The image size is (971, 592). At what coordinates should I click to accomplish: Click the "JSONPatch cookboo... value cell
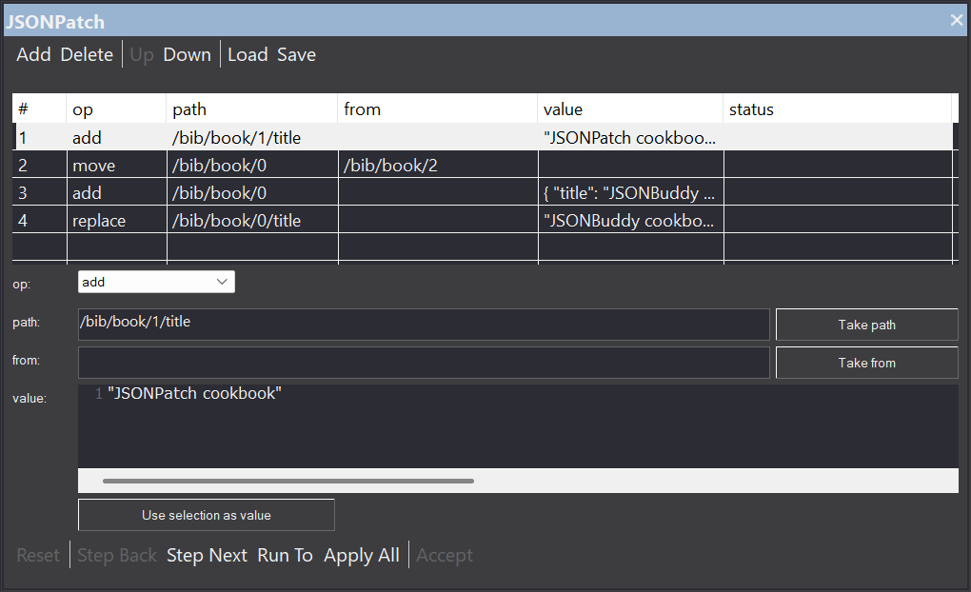pos(630,137)
